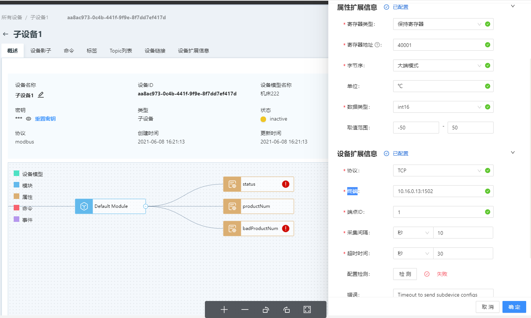The width and height of the screenshot is (531, 318).
Task: Click the teal 设备模型 legend swatch
Action: (16, 173)
